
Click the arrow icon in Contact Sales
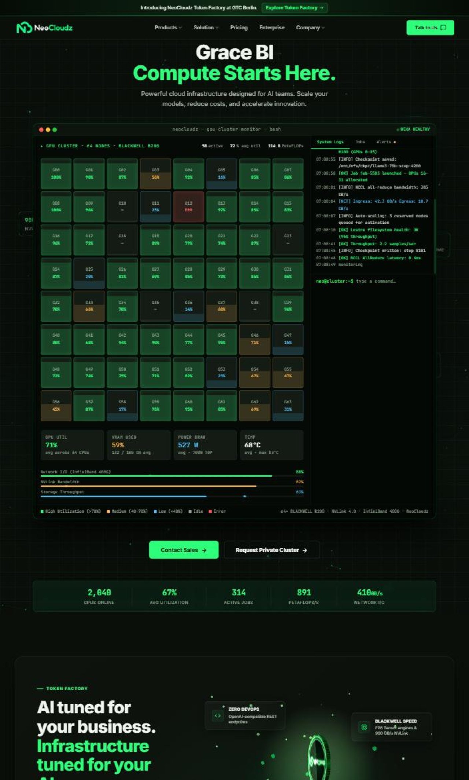click(x=204, y=550)
